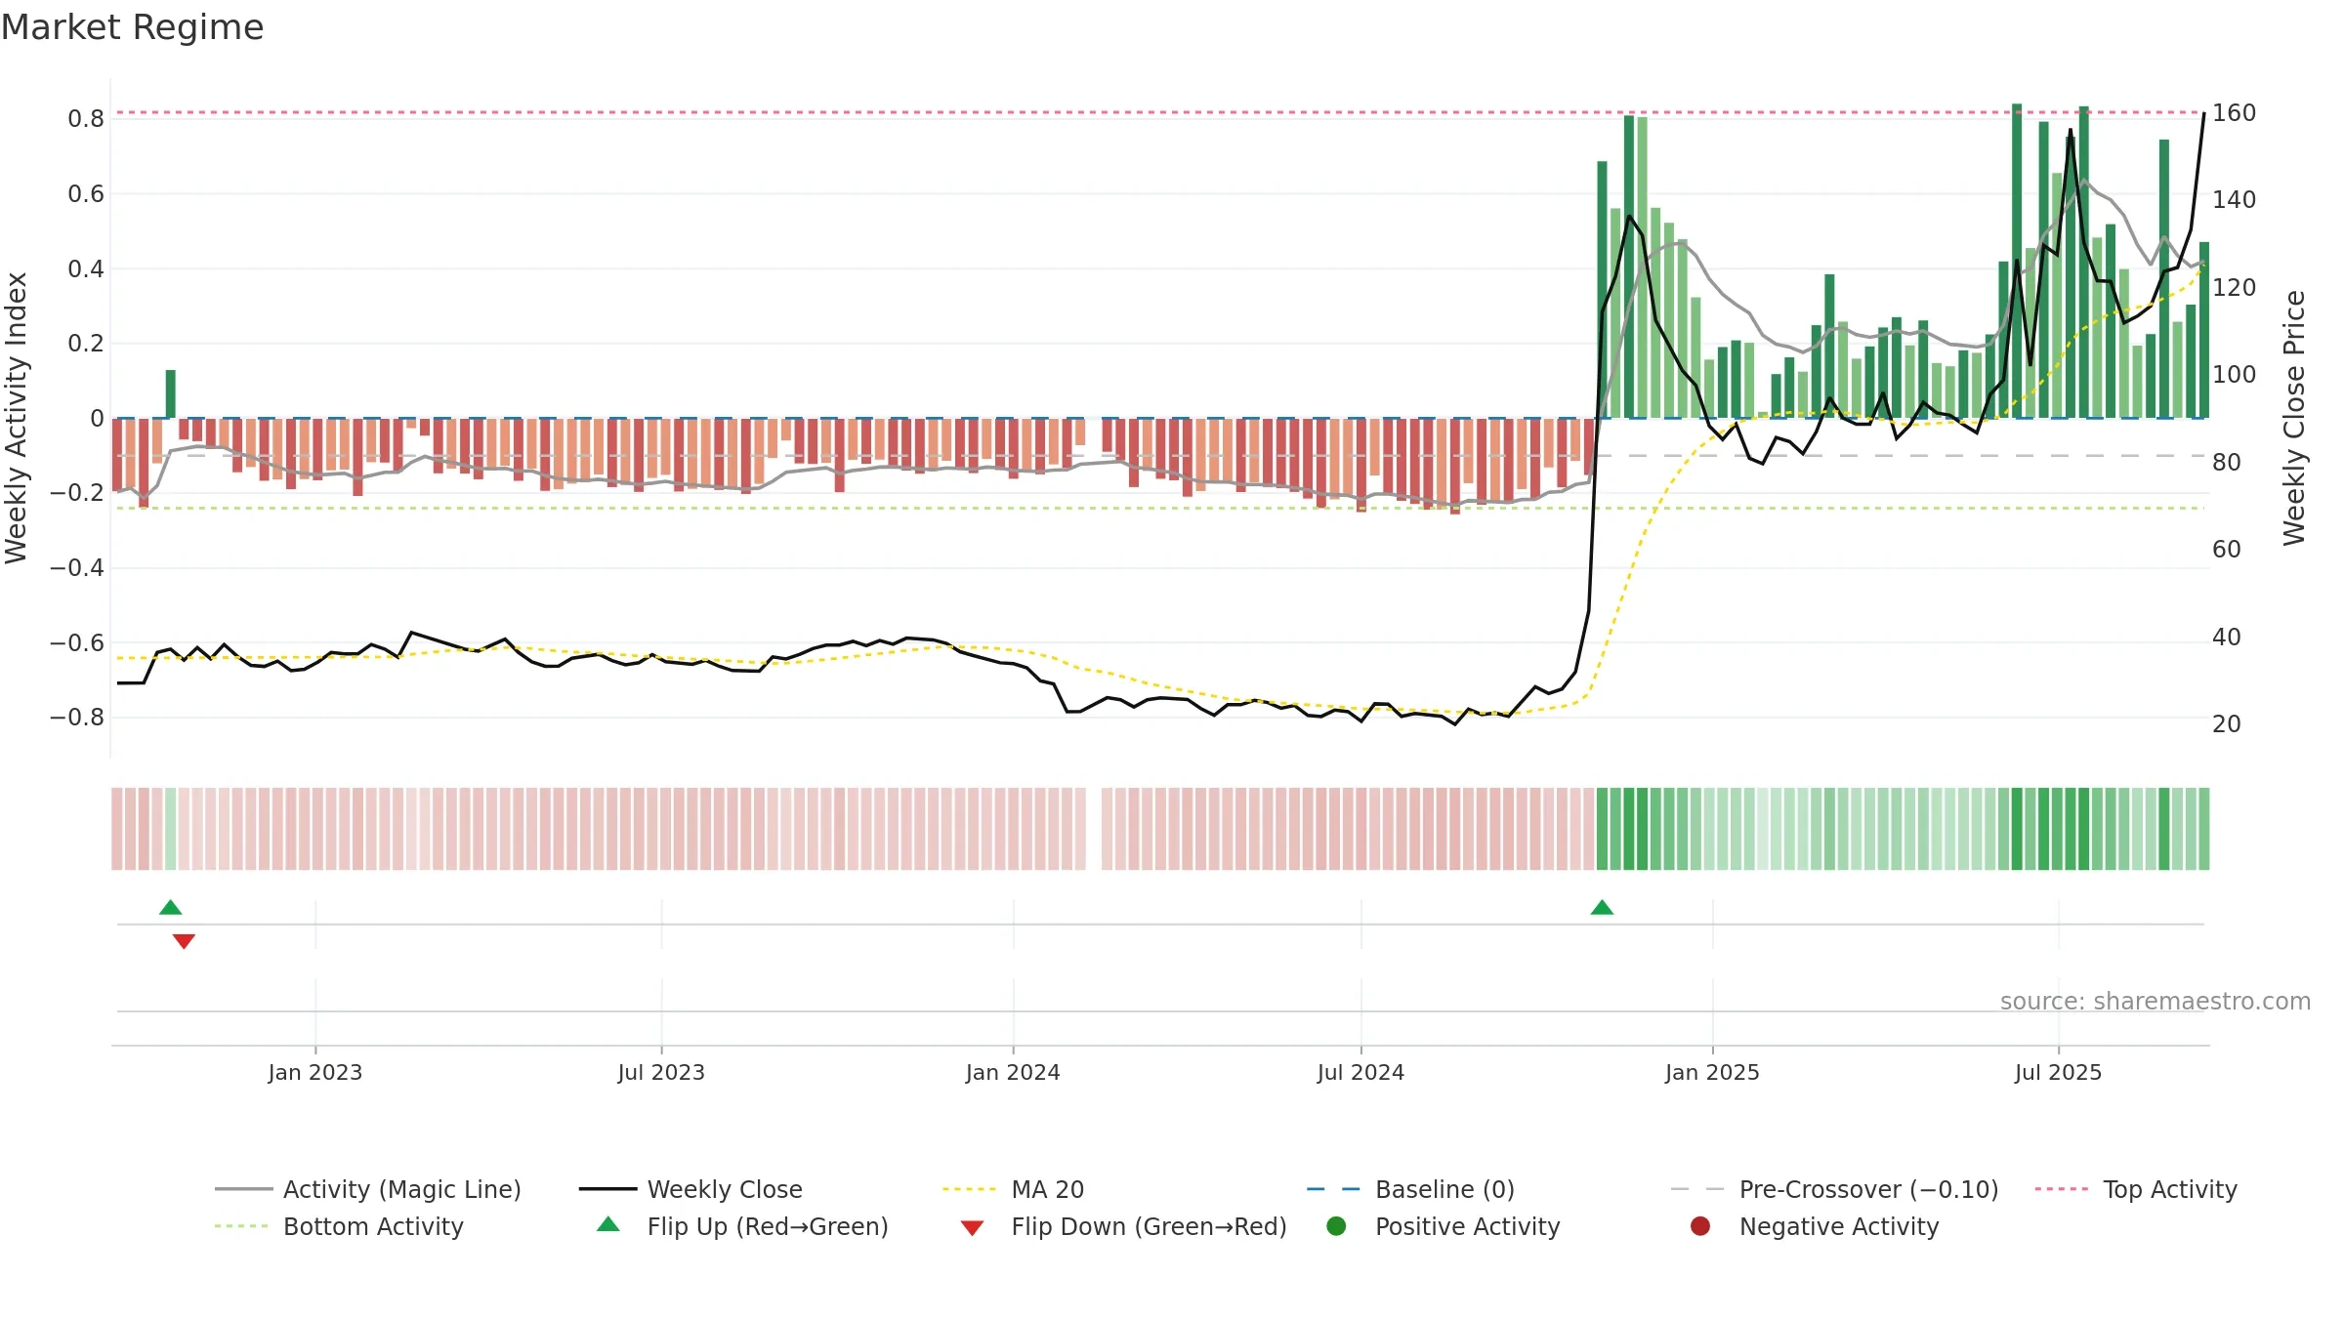Toggle the Flip Up (Red→Green) legend entry
The height and width of the screenshot is (1318, 2344).
click(742, 1226)
